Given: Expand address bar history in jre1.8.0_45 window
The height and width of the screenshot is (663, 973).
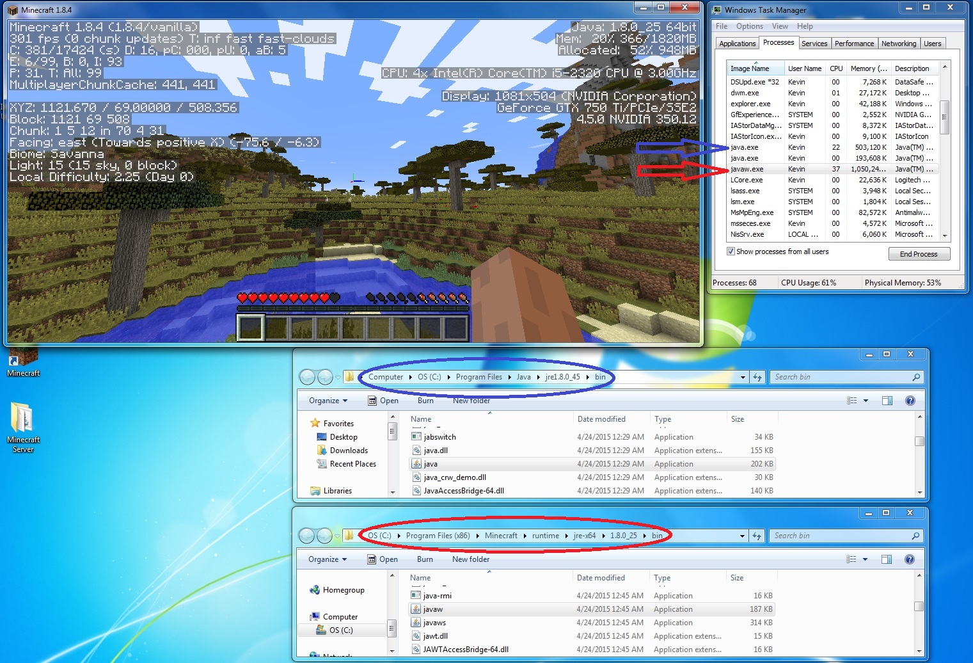Looking at the screenshot, I should pyautogui.click(x=743, y=377).
